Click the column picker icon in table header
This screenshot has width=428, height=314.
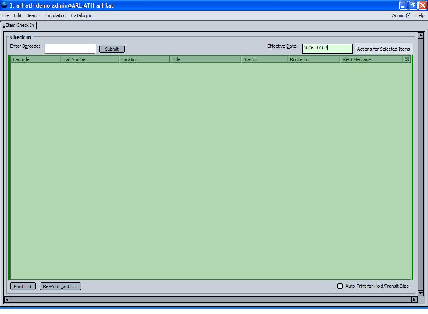pos(407,59)
